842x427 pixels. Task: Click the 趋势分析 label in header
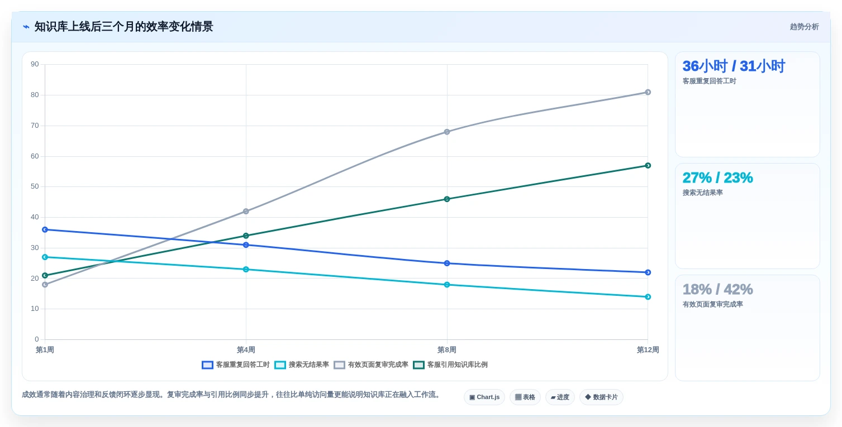(804, 27)
